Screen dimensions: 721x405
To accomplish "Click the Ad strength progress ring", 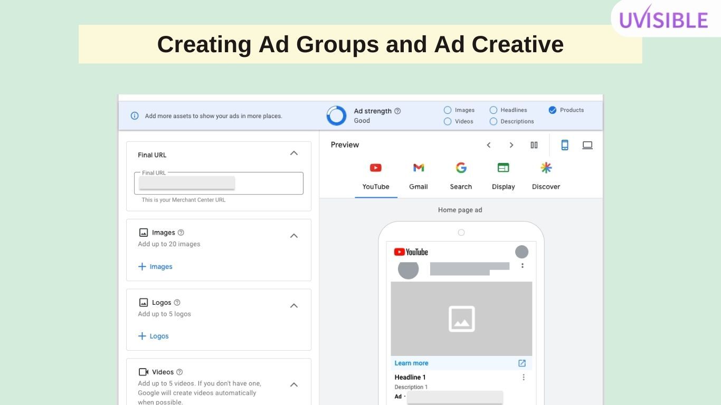I will [x=336, y=115].
